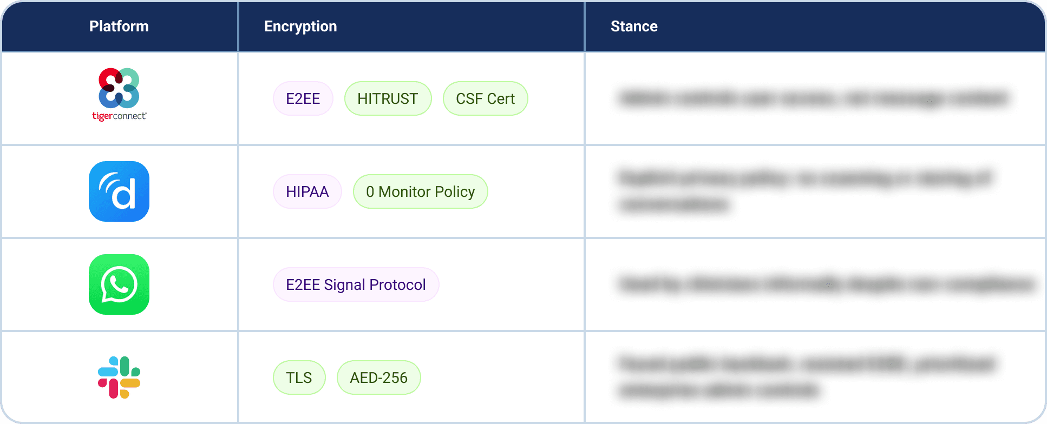This screenshot has width=1047, height=424.
Task: Click the Doximity app icon
Action: click(119, 191)
